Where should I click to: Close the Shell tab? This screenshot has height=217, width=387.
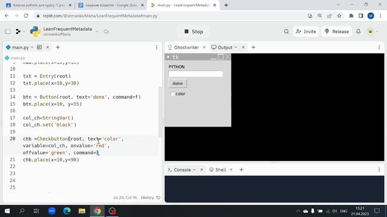[231, 170]
